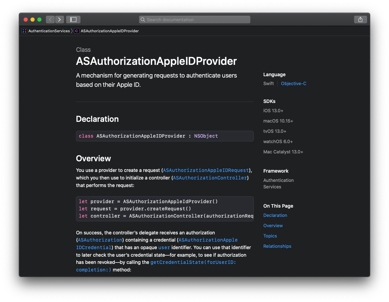Click the Declaration heading
This screenshot has width=389, height=302.
(x=97, y=119)
